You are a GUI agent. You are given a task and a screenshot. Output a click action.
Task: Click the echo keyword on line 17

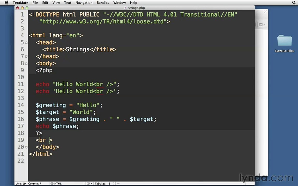pos(42,126)
